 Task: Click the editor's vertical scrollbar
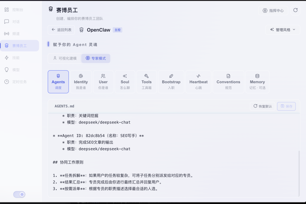299,174
